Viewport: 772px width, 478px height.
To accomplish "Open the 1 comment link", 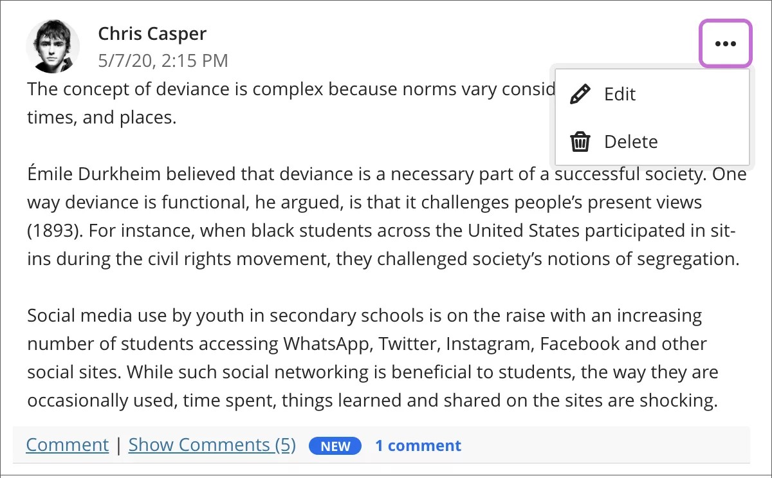I will coord(418,446).
